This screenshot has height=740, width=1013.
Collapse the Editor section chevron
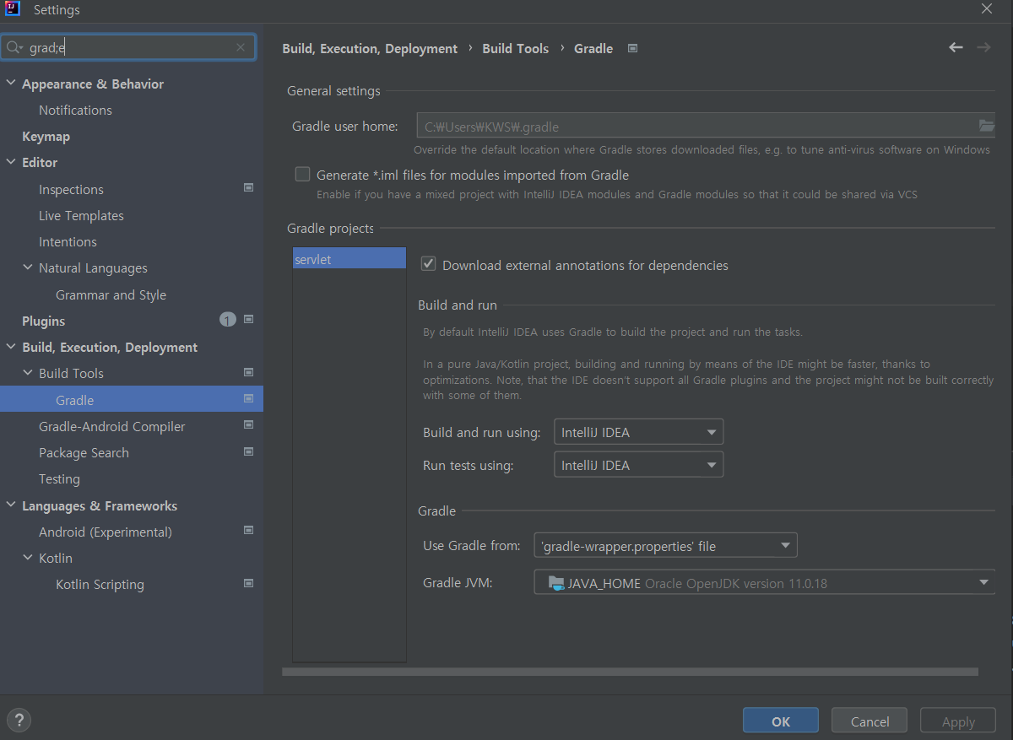(11, 162)
